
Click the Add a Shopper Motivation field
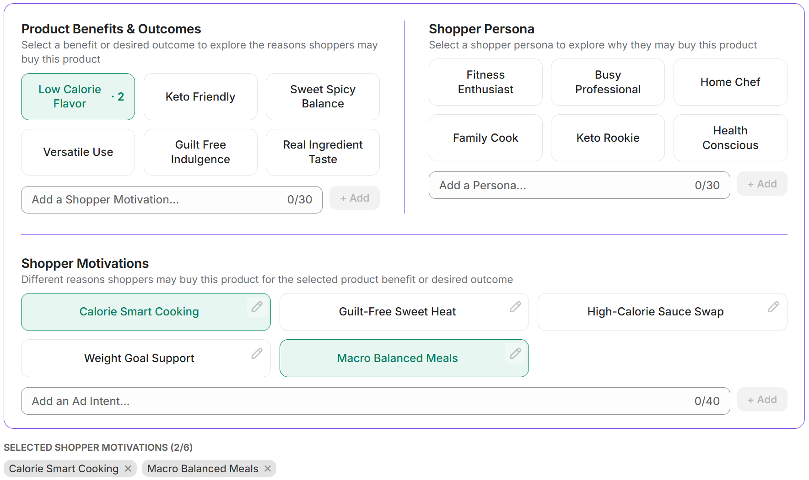pos(172,200)
